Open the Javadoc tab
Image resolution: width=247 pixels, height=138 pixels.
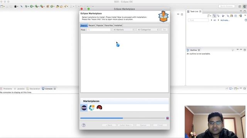19,89
